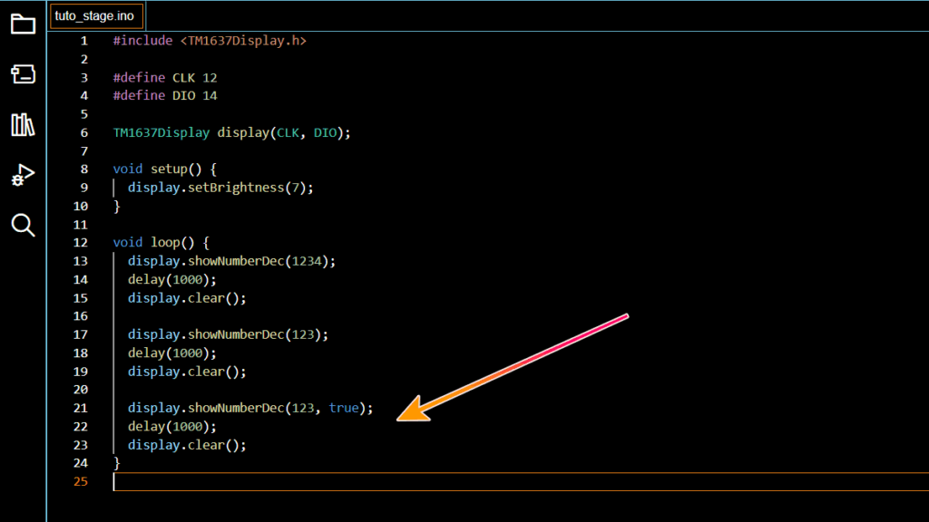Click display.clear(); on line 15
The image size is (929, 522).
[x=187, y=297]
